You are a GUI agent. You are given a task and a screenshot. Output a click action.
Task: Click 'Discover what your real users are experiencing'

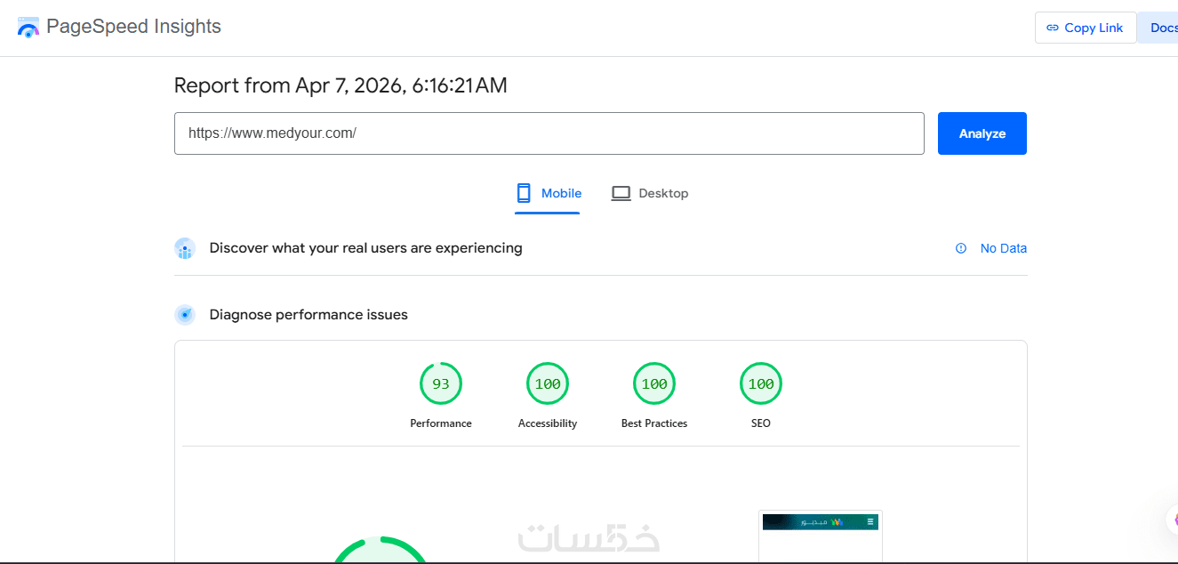365,248
